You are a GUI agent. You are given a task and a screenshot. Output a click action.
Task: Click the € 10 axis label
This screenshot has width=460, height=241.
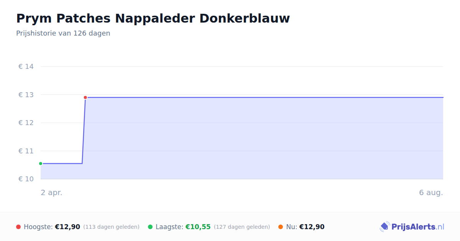pyautogui.click(x=26, y=179)
